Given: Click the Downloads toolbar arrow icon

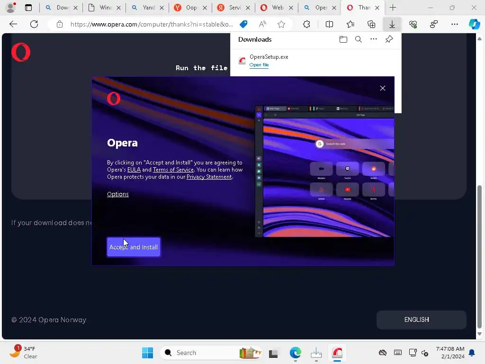Looking at the screenshot, I should pos(392,24).
